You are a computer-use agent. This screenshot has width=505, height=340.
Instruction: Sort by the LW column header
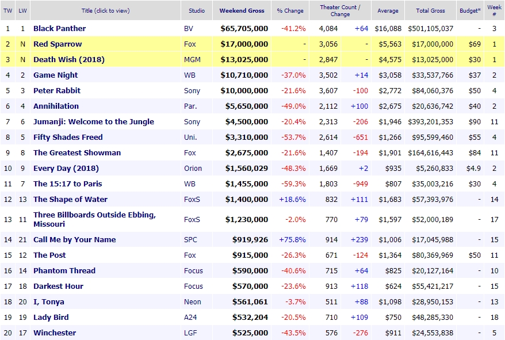(x=22, y=10)
